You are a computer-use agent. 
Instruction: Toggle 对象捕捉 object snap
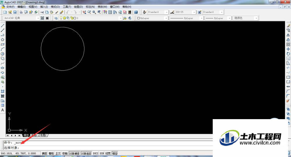[74, 154]
